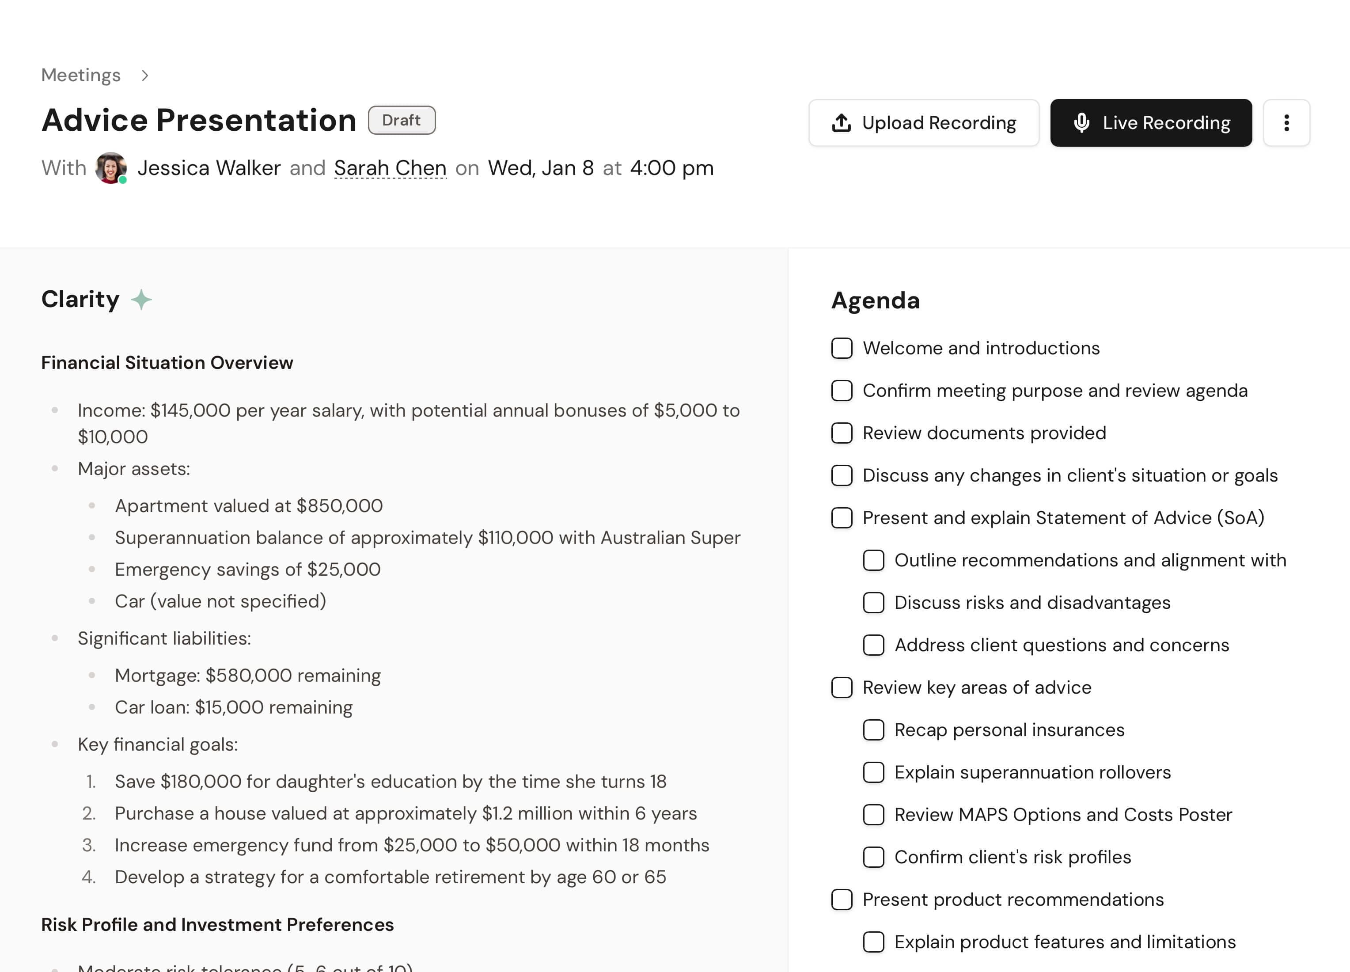This screenshot has width=1350, height=972.
Task: Check the Welcome and introductions agenda item
Action: click(x=842, y=349)
